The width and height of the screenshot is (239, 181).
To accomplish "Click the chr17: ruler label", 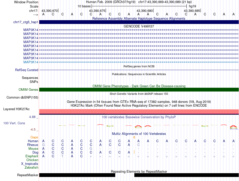I will coord(33,11).
